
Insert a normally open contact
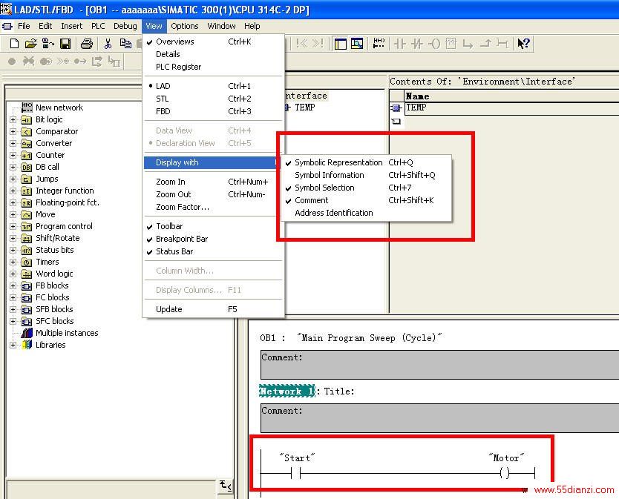tap(400, 44)
